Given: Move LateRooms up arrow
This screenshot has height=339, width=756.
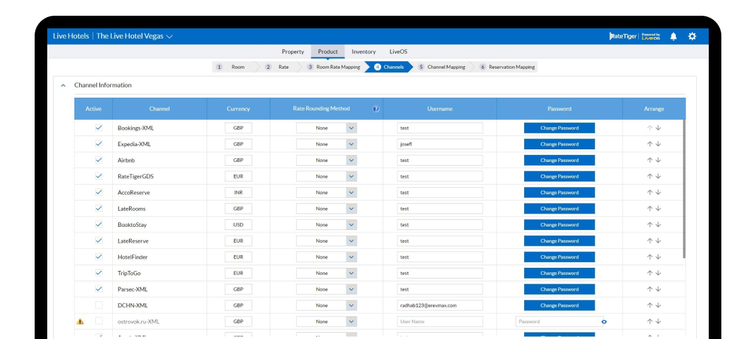Looking at the screenshot, I should pos(650,209).
